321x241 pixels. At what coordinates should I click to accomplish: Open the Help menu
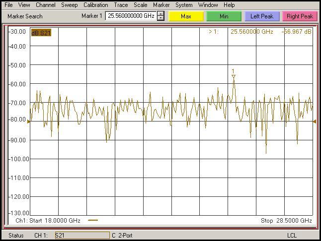(229, 5)
